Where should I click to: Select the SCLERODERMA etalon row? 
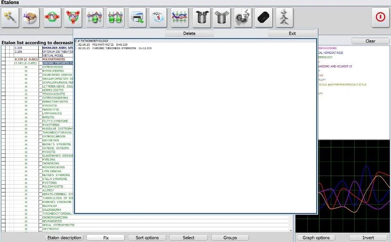coord(52,210)
